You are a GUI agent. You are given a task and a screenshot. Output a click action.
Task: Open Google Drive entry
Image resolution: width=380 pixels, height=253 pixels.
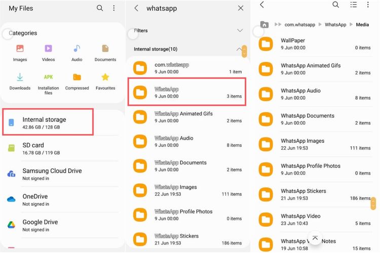click(61, 225)
